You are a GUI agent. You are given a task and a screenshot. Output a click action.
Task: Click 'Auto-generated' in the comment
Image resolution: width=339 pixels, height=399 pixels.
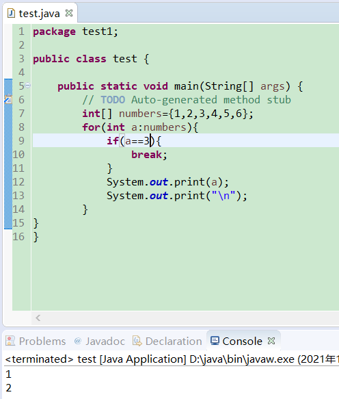[x=174, y=100]
